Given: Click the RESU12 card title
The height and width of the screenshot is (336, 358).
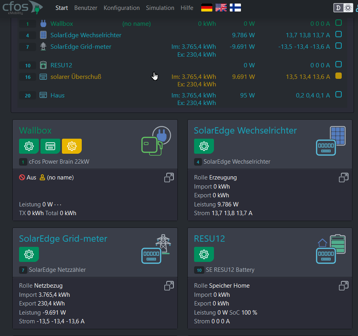Looking at the screenshot, I should pos(210,239).
